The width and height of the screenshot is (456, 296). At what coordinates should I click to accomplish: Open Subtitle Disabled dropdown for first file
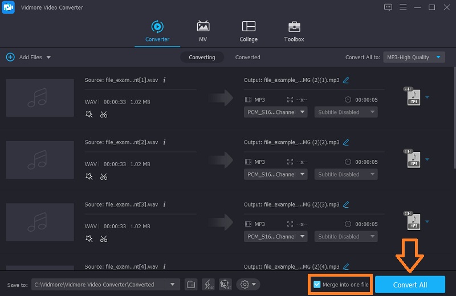point(345,112)
